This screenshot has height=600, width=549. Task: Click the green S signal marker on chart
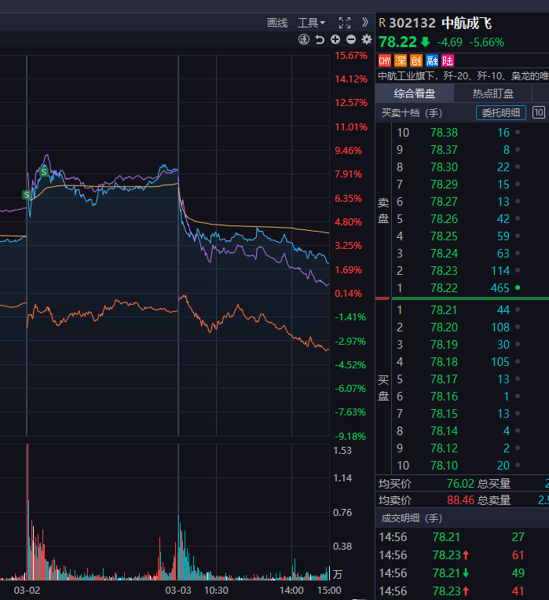(x=45, y=170)
